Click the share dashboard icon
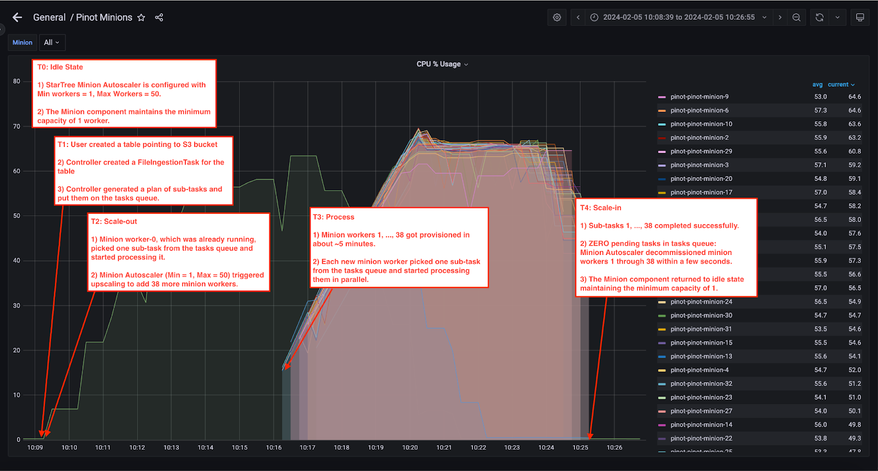 [x=159, y=18]
